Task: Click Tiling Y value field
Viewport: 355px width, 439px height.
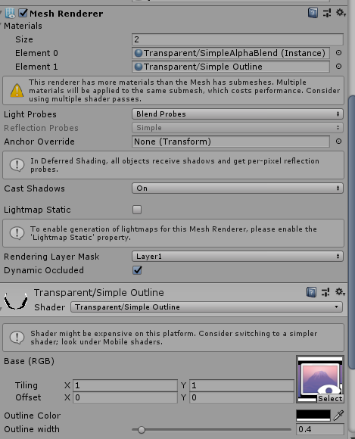Action: 241,385
